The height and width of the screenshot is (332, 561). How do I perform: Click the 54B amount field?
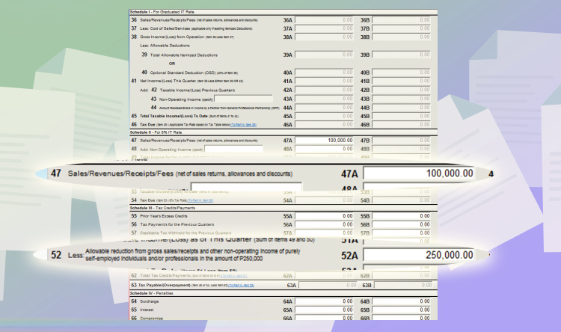[x=401, y=200]
